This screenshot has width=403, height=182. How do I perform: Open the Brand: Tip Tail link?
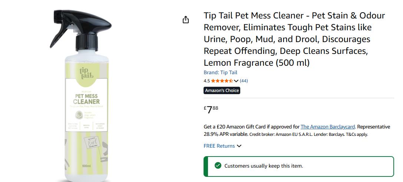coord(221,72)
